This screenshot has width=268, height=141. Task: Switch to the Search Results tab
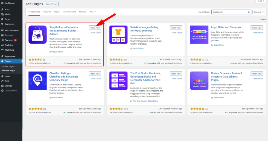coord(34,12)
